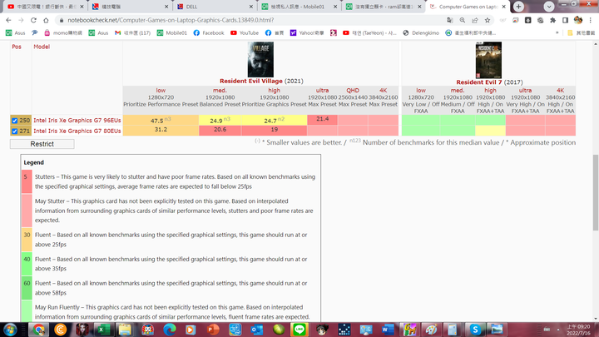Switch to the second tab with blue icon
This screenshot has width=599, height=337.
tap(130, 7)
